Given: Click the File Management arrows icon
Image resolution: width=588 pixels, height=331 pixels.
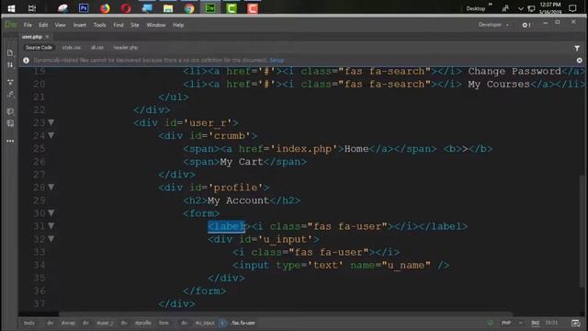Looking at the screenshot, I should [10, 65].
